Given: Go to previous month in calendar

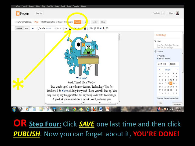Looking at the screenshot, I should (159, 70).
